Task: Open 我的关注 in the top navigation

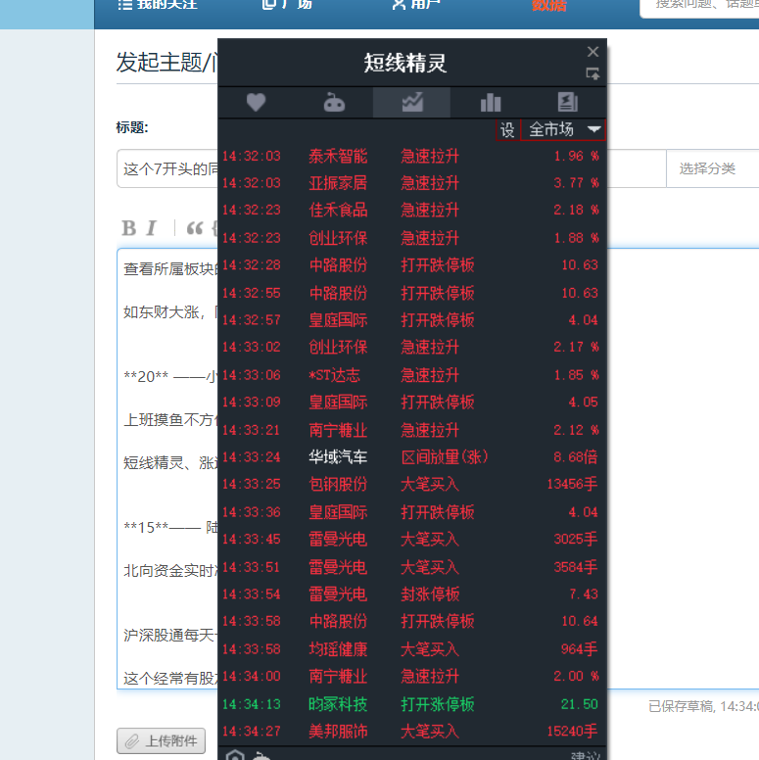Action: 158,5
